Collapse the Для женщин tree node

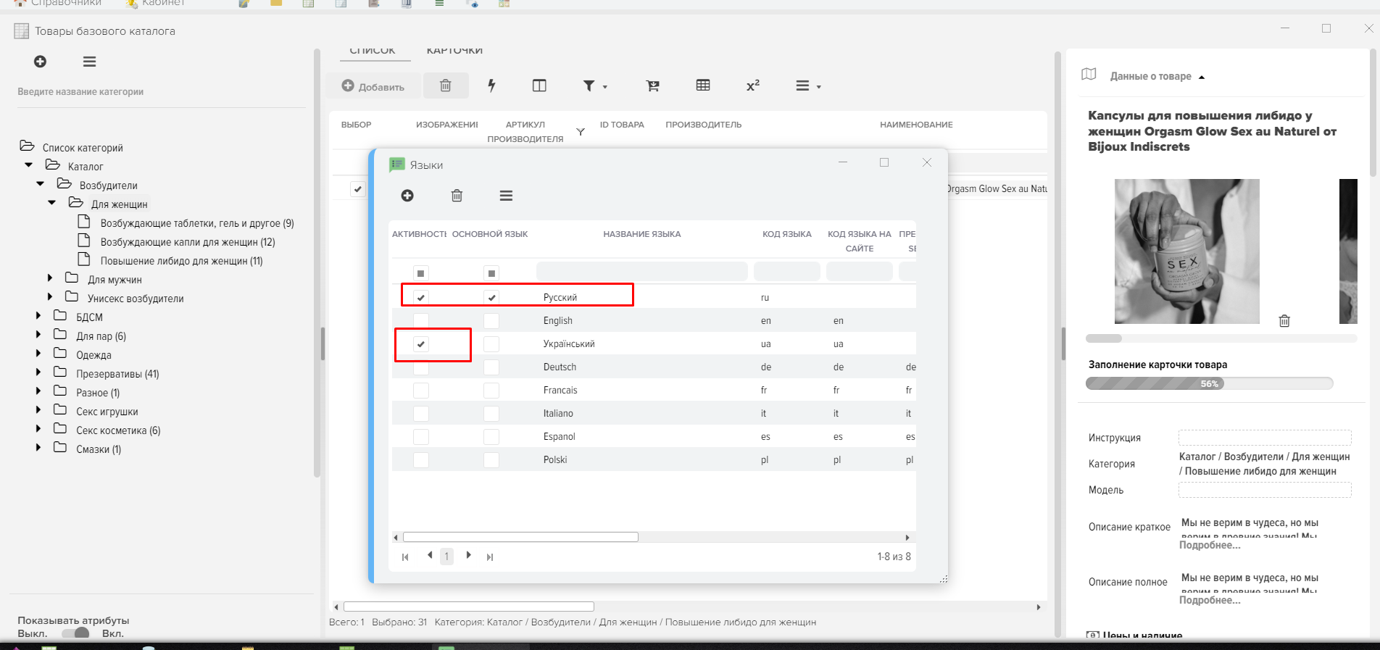point(51,203)
